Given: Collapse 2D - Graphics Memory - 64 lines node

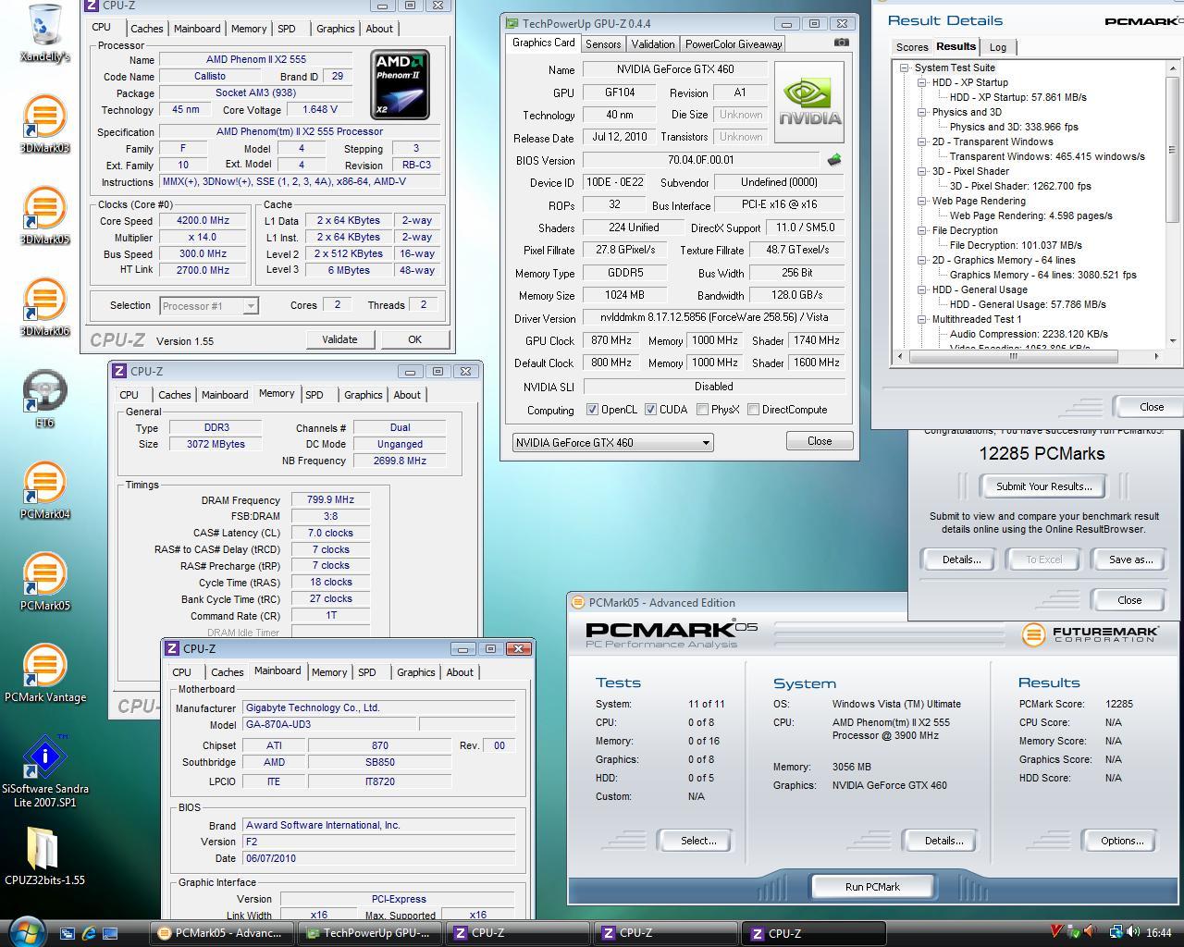Looking at the screenshot, I should (x=922, y=260).
